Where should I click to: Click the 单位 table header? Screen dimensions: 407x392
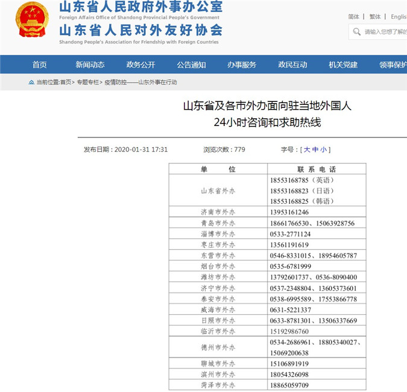218,169
